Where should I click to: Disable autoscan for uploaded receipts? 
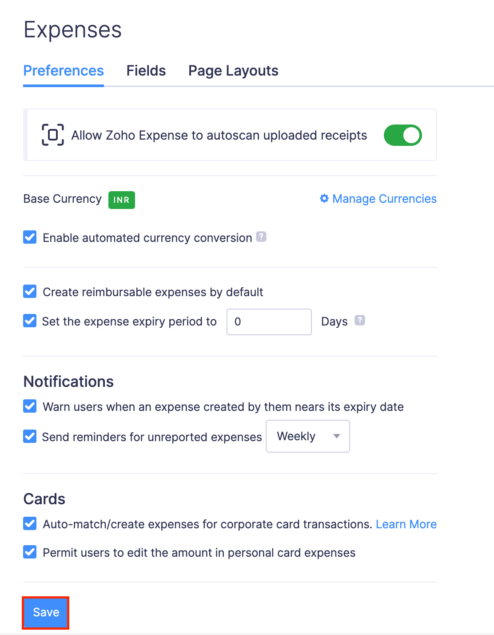[x=402, y=135]
